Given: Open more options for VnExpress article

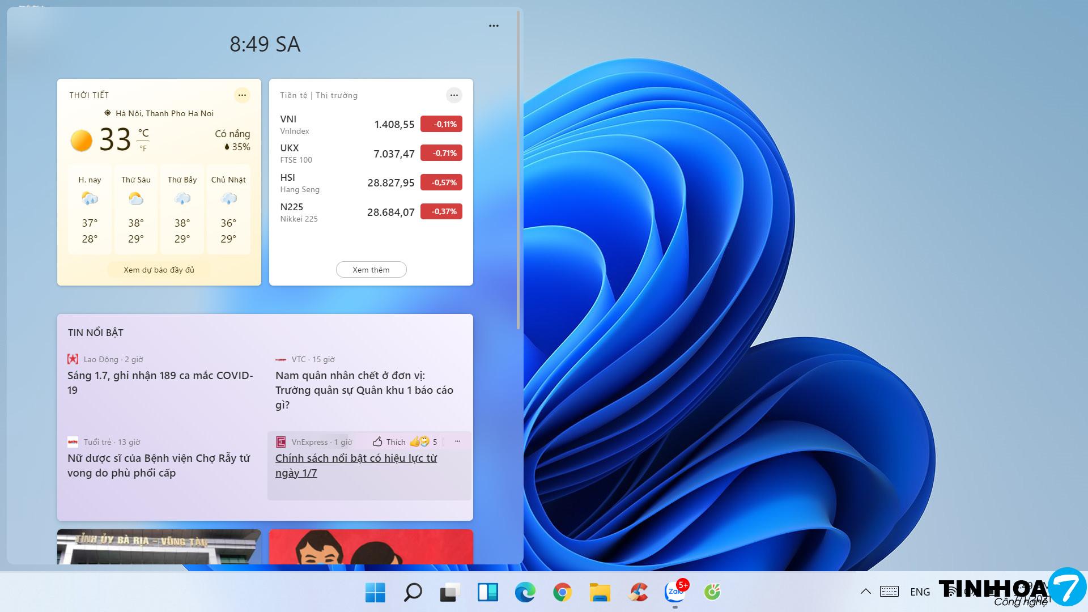Looking at the screenshot, I should [457, 441].
